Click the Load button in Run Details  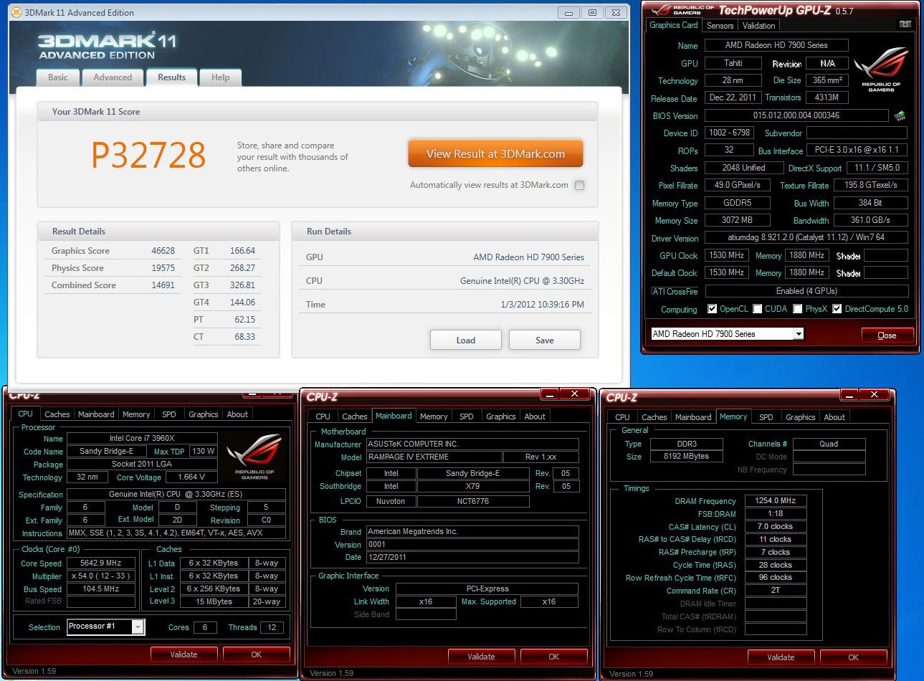466,340
